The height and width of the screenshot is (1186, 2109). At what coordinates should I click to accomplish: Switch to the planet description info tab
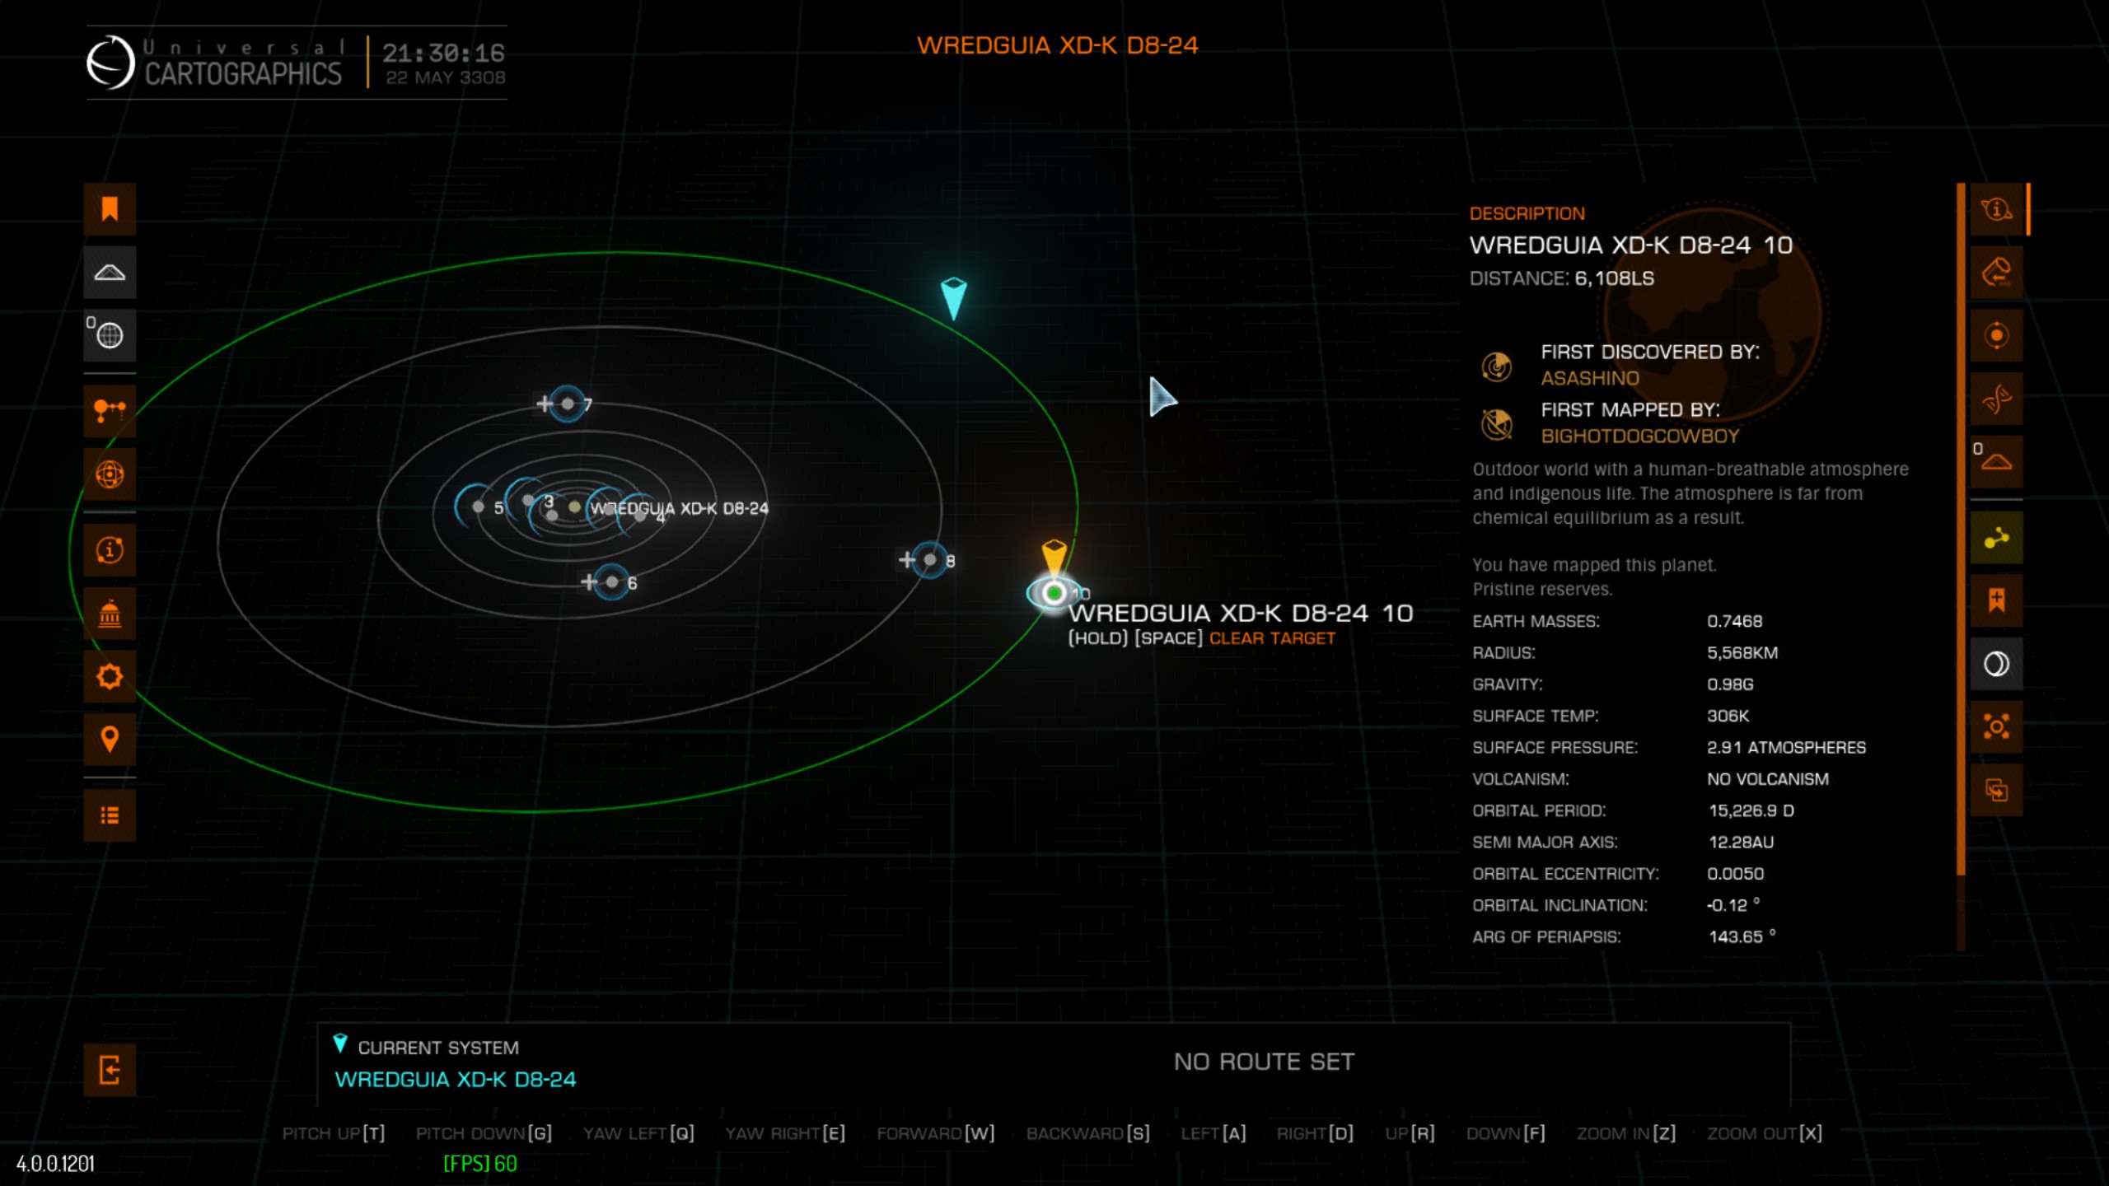tap(1996, 209)
